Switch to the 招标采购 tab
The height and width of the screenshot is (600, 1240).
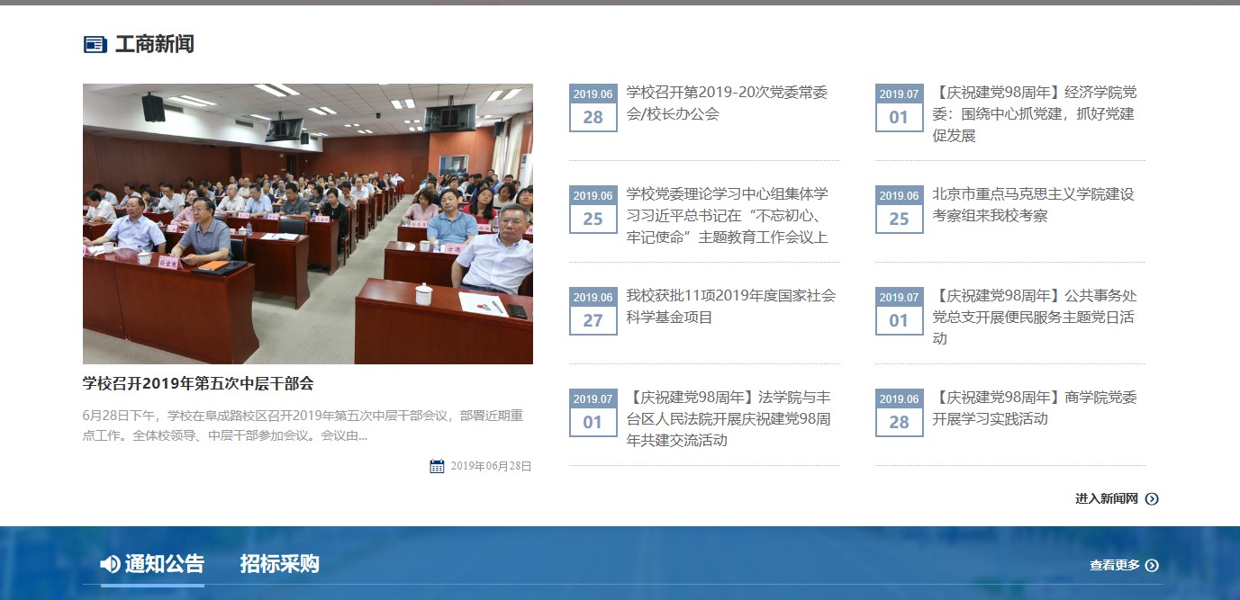point(279,564)
